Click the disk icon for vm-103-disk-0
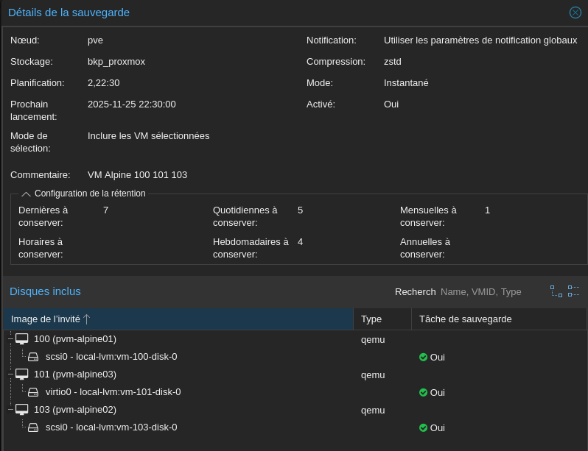588x451 pixels. click(33, 427)
